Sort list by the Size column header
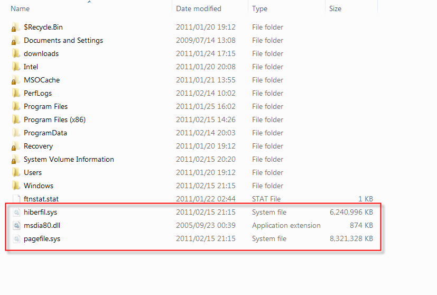The image size is (437, 295). point(335,8)
